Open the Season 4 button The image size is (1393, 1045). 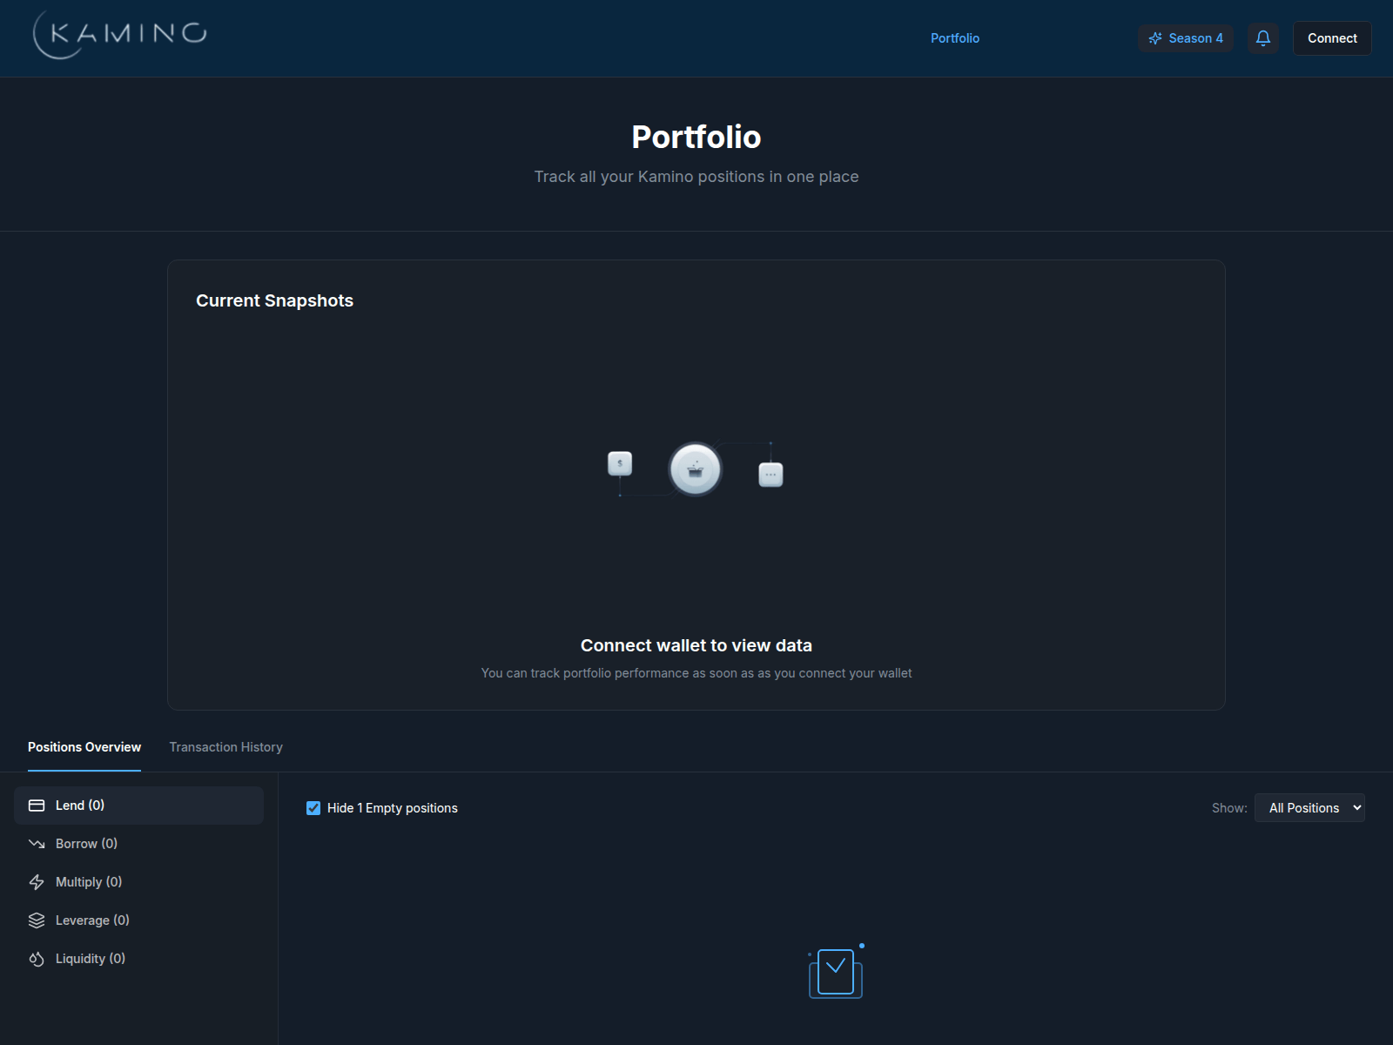tap(1186, 38)
